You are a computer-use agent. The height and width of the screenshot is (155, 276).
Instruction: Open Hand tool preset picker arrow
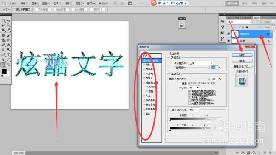click(9, 10)
